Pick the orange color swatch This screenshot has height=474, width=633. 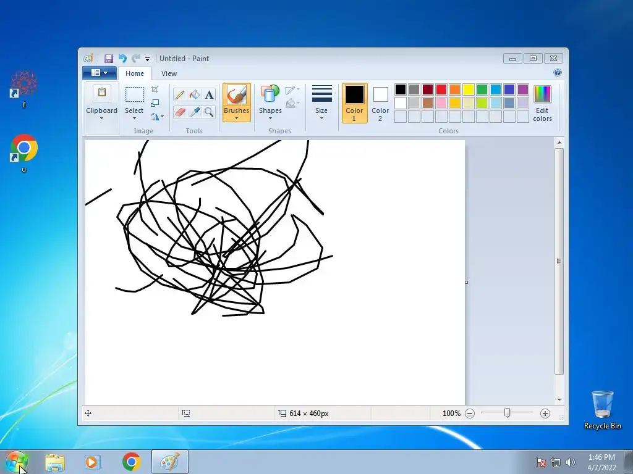[x=455, y=89]
